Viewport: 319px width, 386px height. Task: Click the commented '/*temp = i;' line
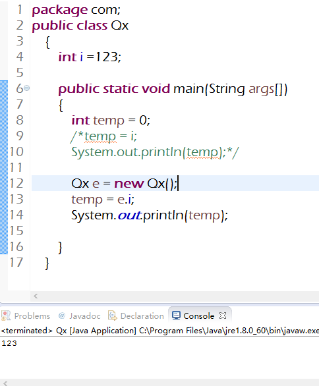[103, 136]
